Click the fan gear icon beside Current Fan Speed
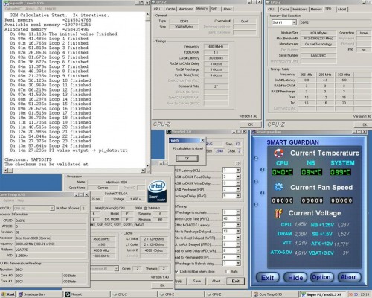The image size is (372, 298). tap(279, 186)
